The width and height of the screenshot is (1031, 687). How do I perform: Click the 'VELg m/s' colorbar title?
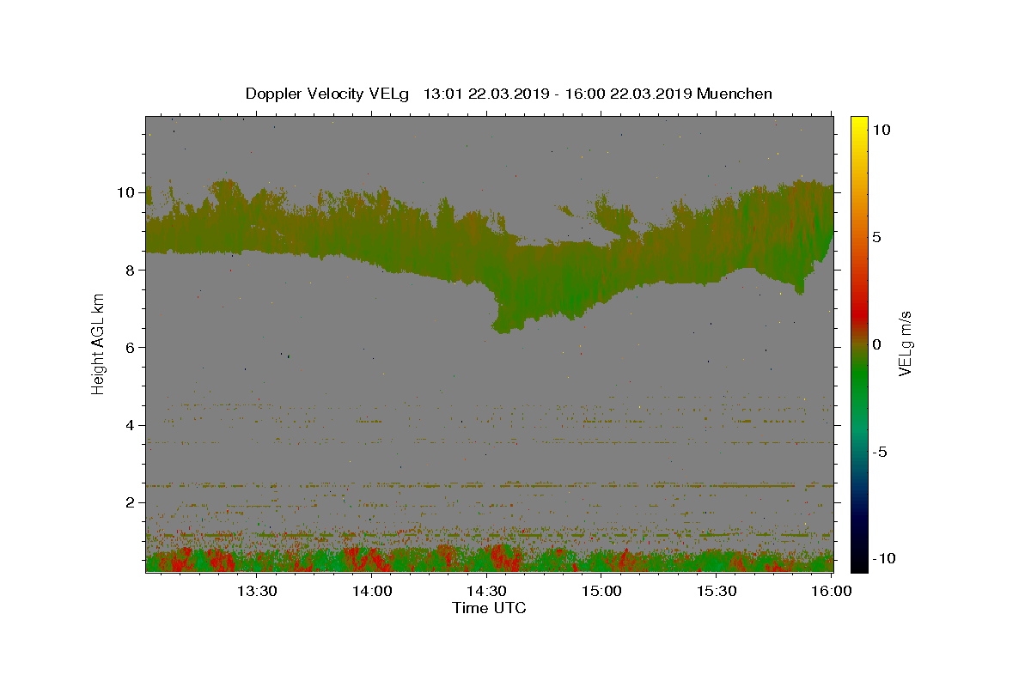[x=905, y=343]
